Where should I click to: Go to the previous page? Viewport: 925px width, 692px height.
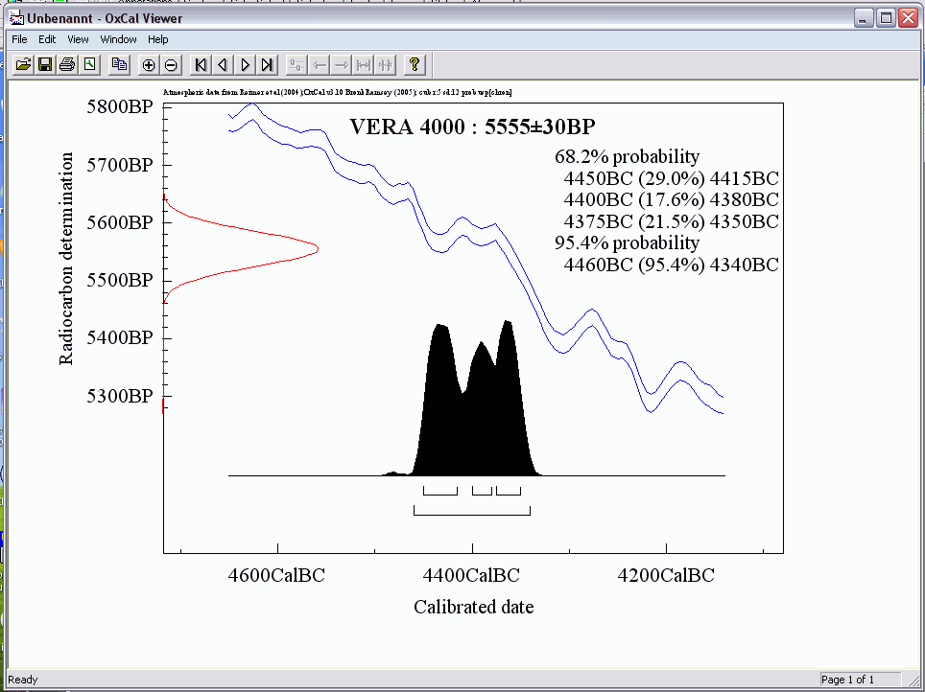click(223, 64)
